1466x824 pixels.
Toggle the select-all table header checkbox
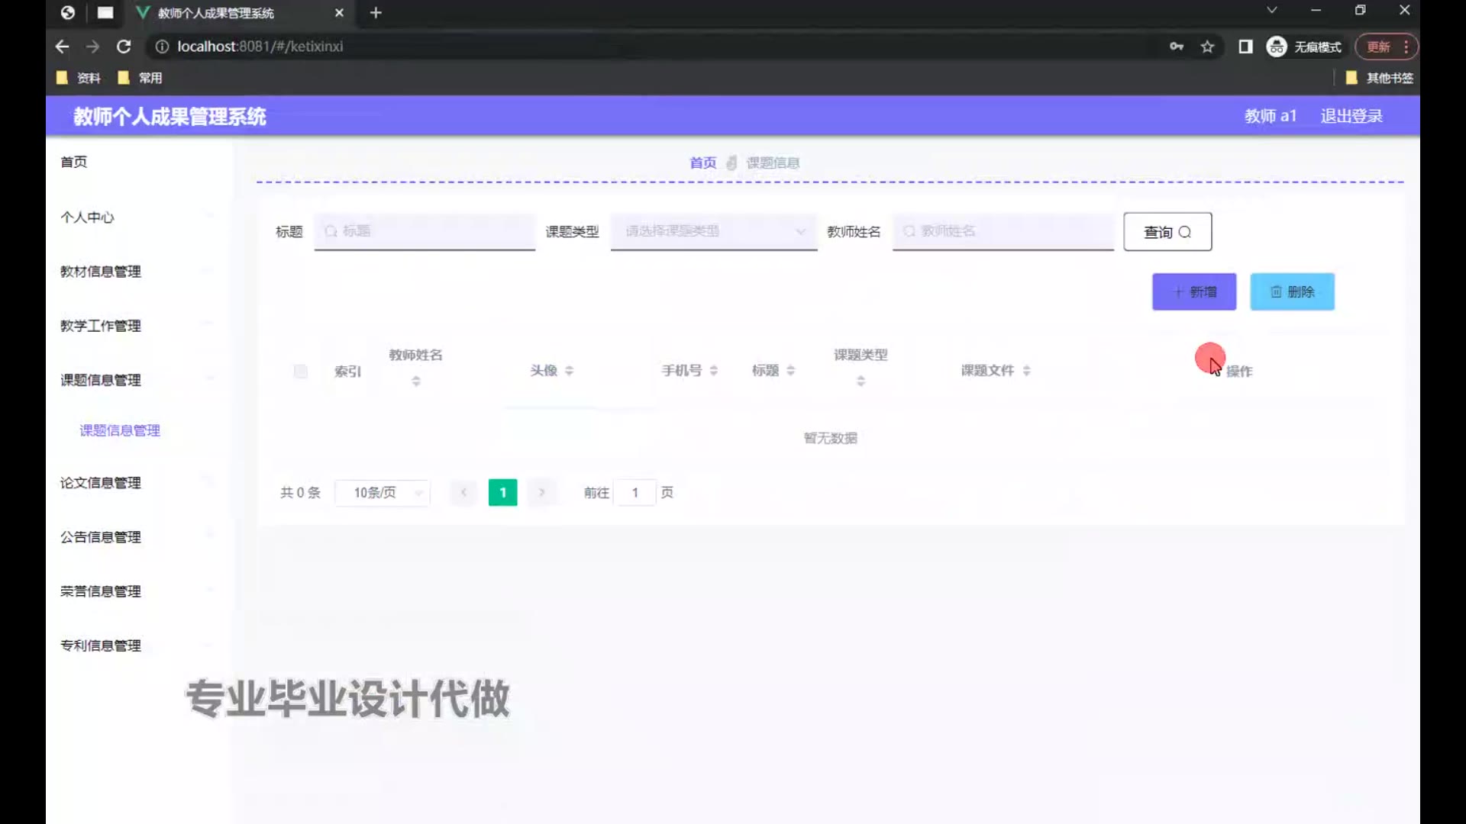click(x=300, y=372)
